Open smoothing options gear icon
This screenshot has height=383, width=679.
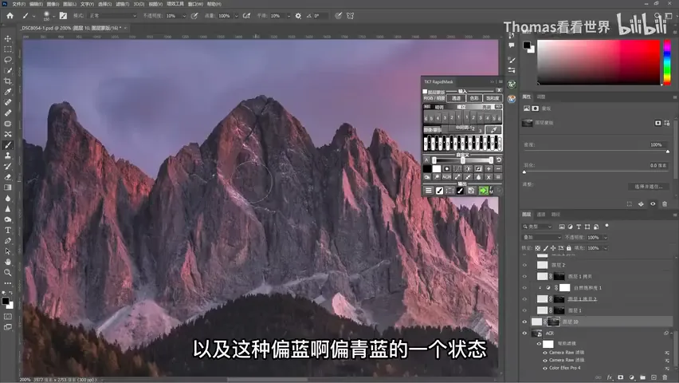pos(298,16)
